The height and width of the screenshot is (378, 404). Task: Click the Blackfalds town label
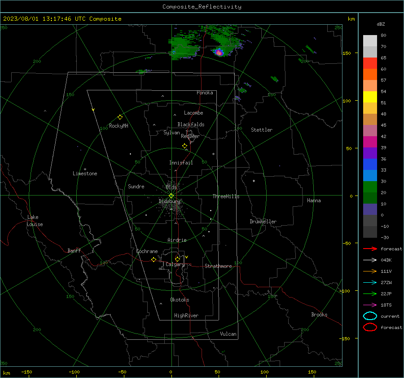(191, 125)
